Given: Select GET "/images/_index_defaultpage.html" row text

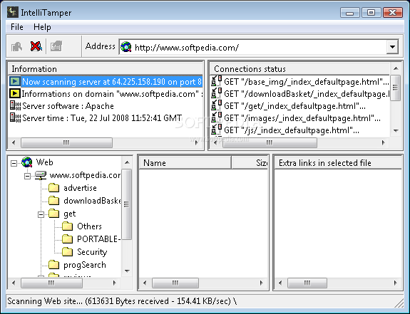Looking at the screenshot, I should tap(302, 117).
